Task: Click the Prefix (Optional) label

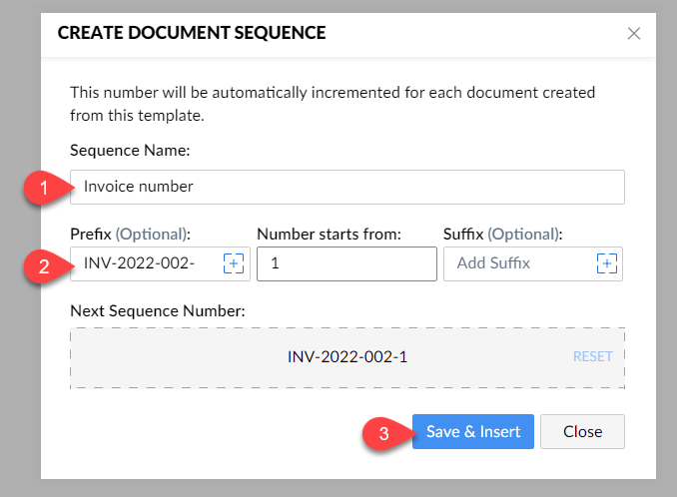Action: tap(130, 235)
